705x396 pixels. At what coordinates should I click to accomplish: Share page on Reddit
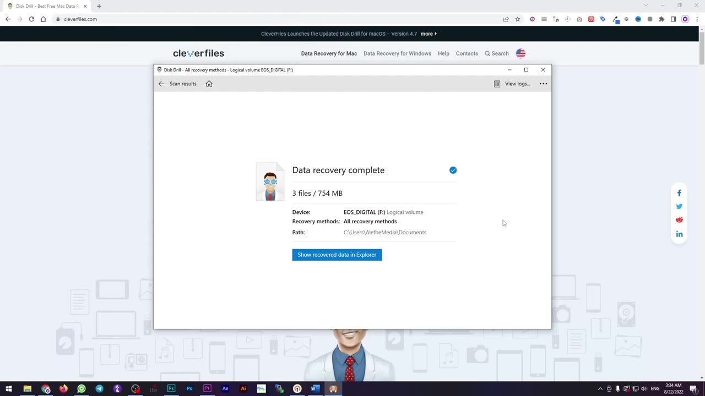coord(679,220)
